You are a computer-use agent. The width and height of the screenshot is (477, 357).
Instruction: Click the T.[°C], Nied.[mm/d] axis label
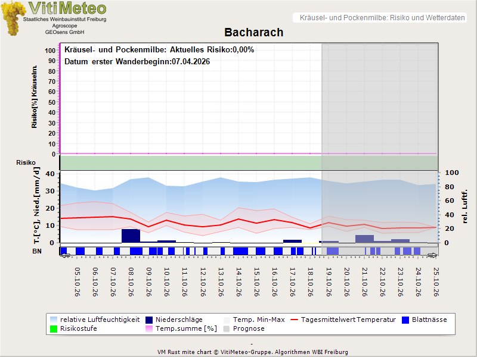pos(36,205)
